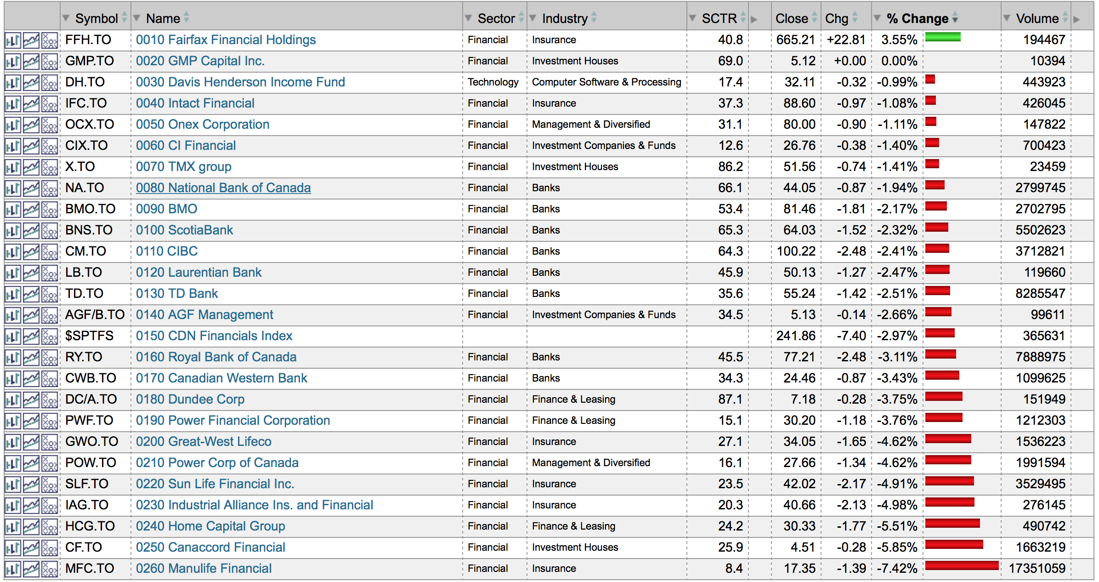Open the GalleryView line chart for GMP.TO
The height and width of the screenshot is (582, 1099).
point(31,62)
